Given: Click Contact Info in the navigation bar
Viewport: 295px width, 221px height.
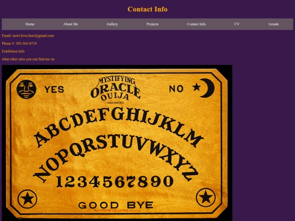Looking at the screenshot, I should (196, 24).
